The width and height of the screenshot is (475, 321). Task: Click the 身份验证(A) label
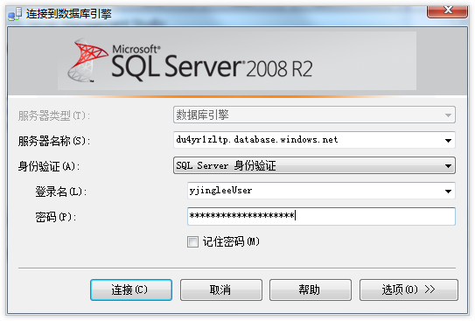[49, 166]
